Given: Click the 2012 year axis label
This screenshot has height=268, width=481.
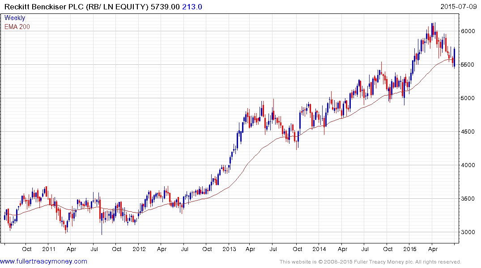Looking at the screenshot, I should tap(139, 249).
